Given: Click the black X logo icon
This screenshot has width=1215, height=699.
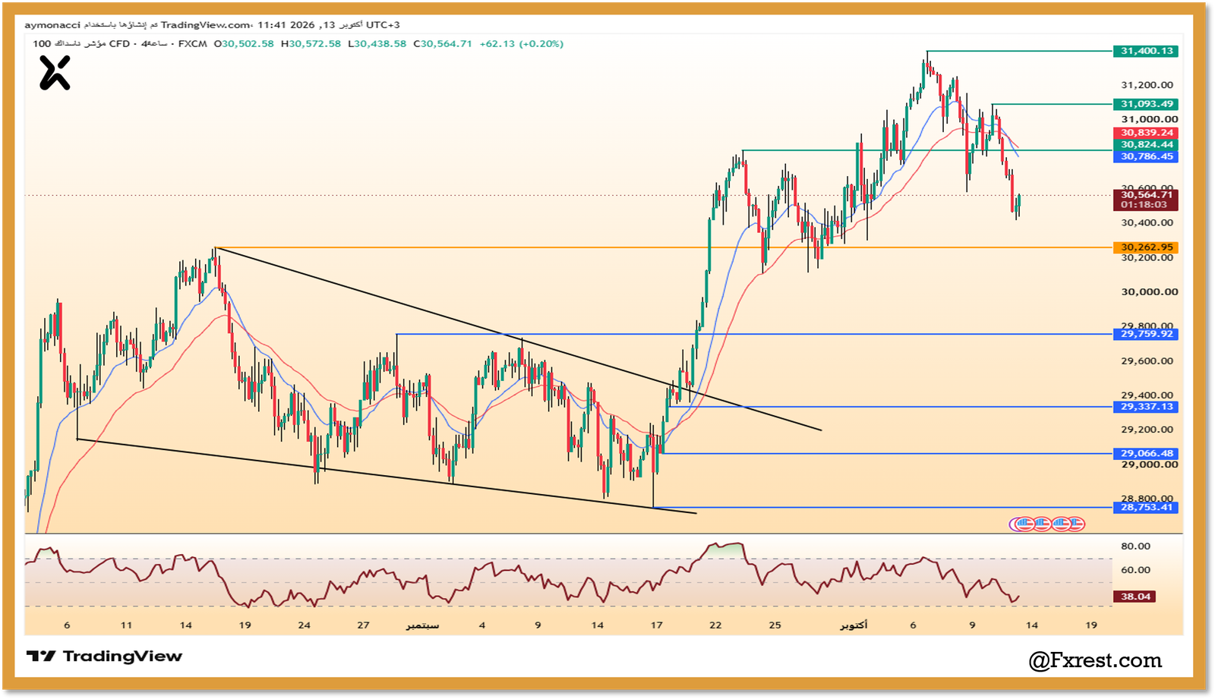Looking at the screenshot, I should (55, 74).
